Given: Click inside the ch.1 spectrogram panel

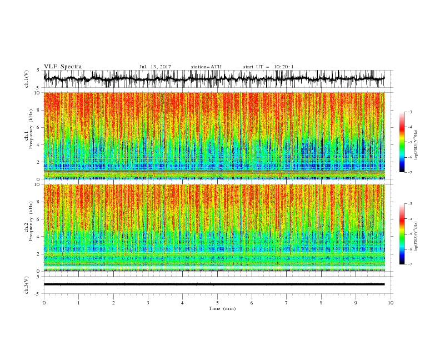Looking at the screenshot, I should tap(214, 136).
